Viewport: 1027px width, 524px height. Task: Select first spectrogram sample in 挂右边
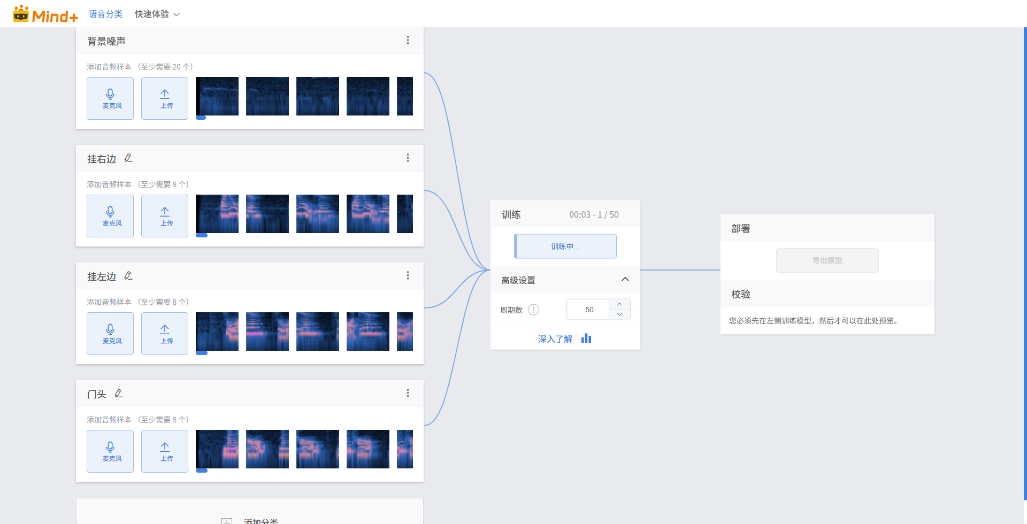tap(217, 214)
